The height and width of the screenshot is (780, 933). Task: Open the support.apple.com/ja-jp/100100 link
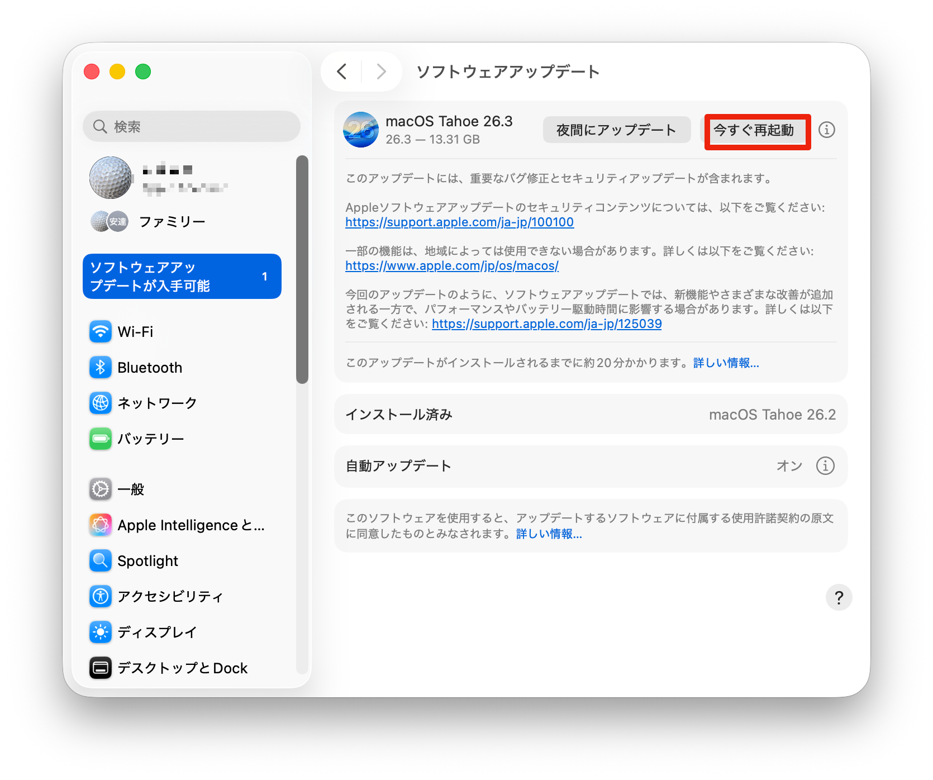tap(459, 222)
